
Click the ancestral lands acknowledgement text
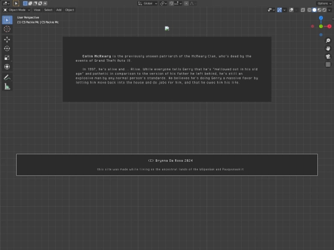coord(170,169)
